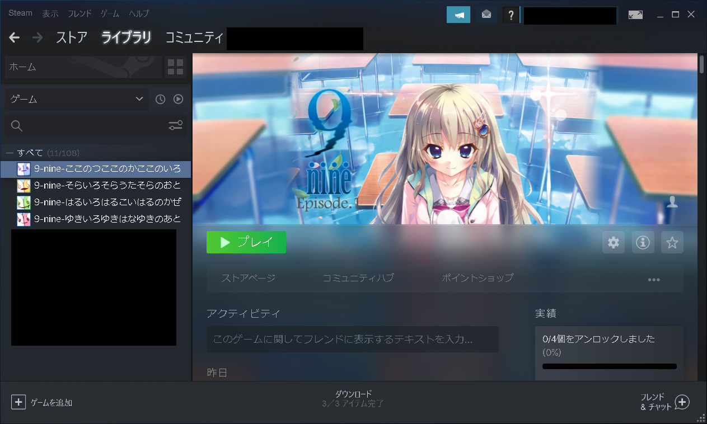This screenshot has height=424, width=707.
Task: Click the search magnifier icon
Action: [x=17, y=125]
